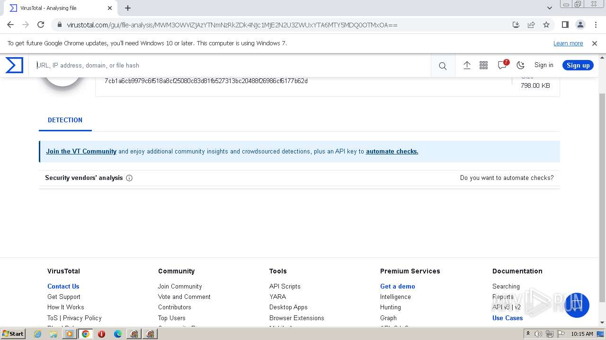606x340 pixels.
Task: Open the Hunting link
Action: tap(391, 307)
